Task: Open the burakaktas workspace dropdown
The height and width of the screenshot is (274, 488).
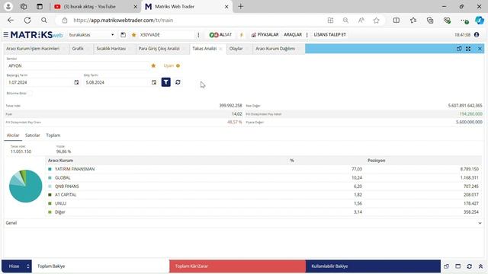Action: click(91, 35)
